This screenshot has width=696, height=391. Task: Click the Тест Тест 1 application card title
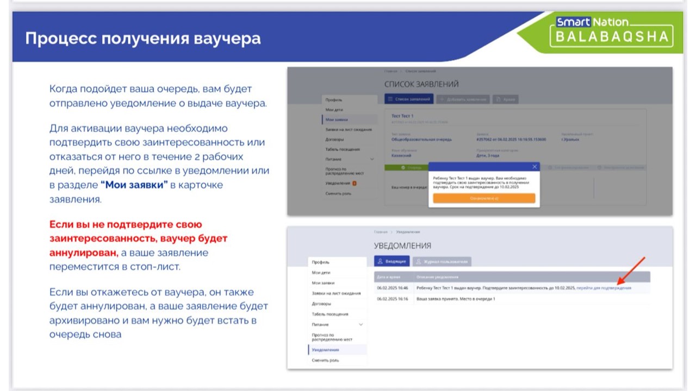[x=402, y=116]
